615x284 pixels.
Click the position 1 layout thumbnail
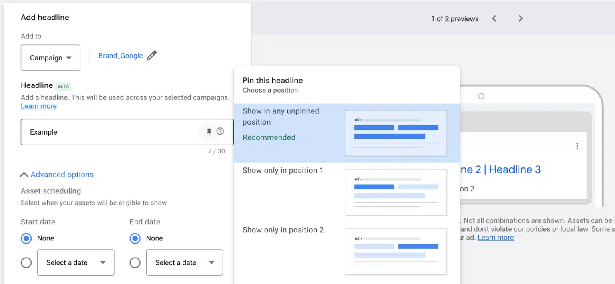click(396, 192)
